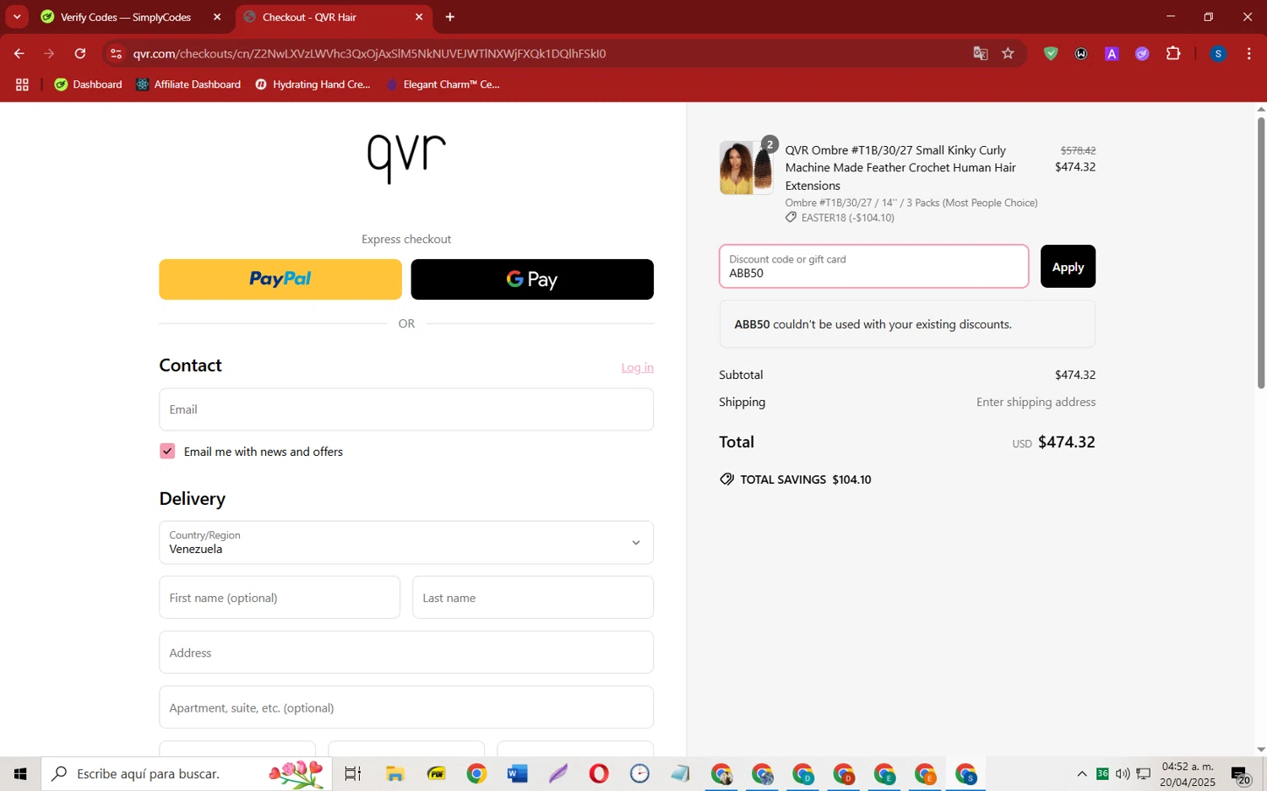Click the discount code input containing ABB50
The width and height of the screenshot is (1267, 791).
coord(874,267)
